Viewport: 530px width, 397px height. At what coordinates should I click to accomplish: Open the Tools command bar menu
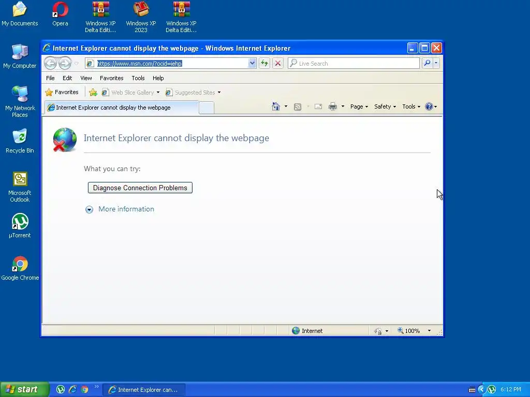(x=411, y=106)
